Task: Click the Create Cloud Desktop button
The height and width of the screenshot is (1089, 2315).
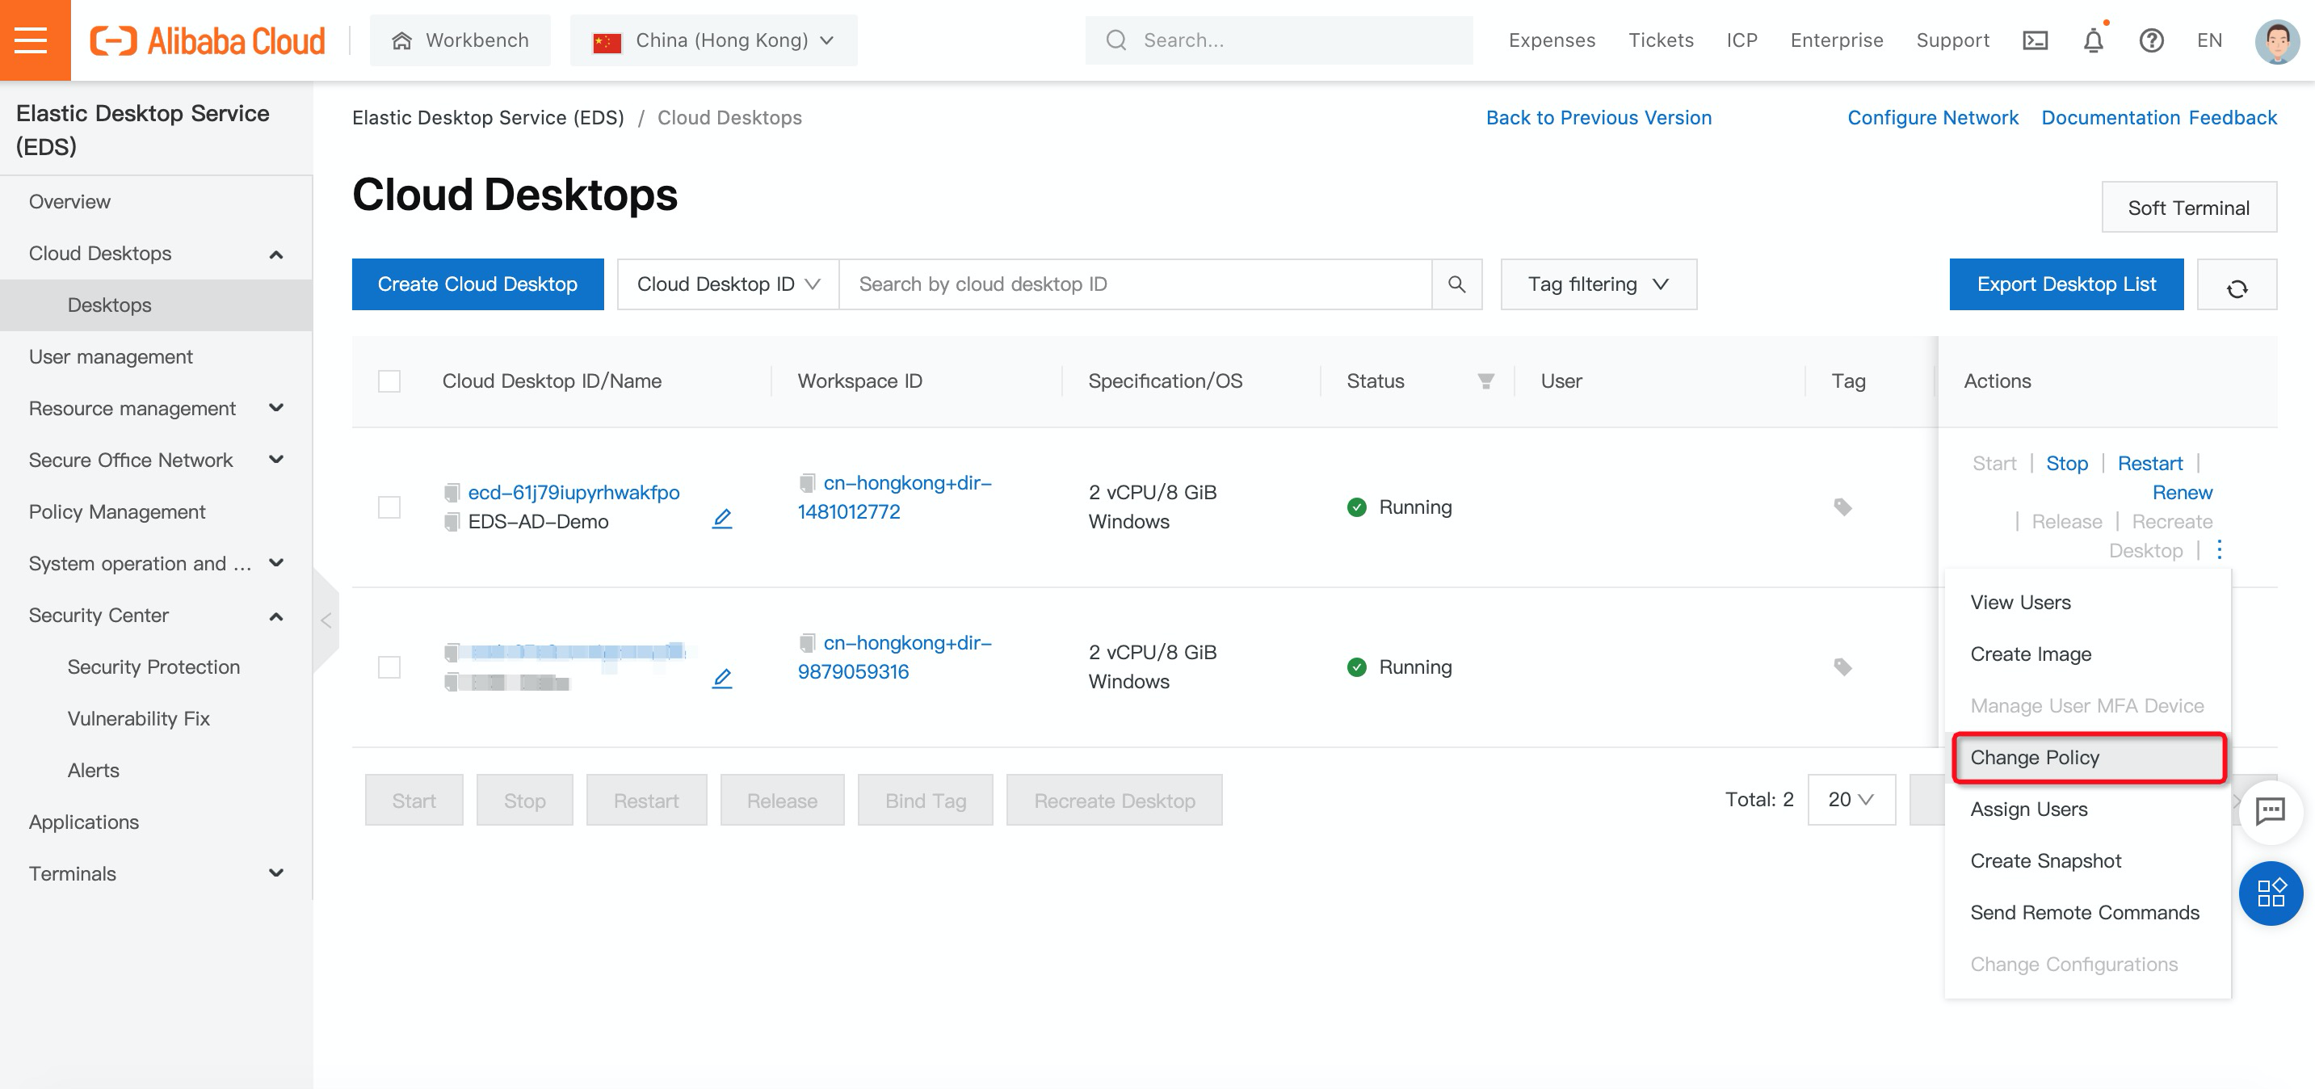Action: [x=477, y=285]
